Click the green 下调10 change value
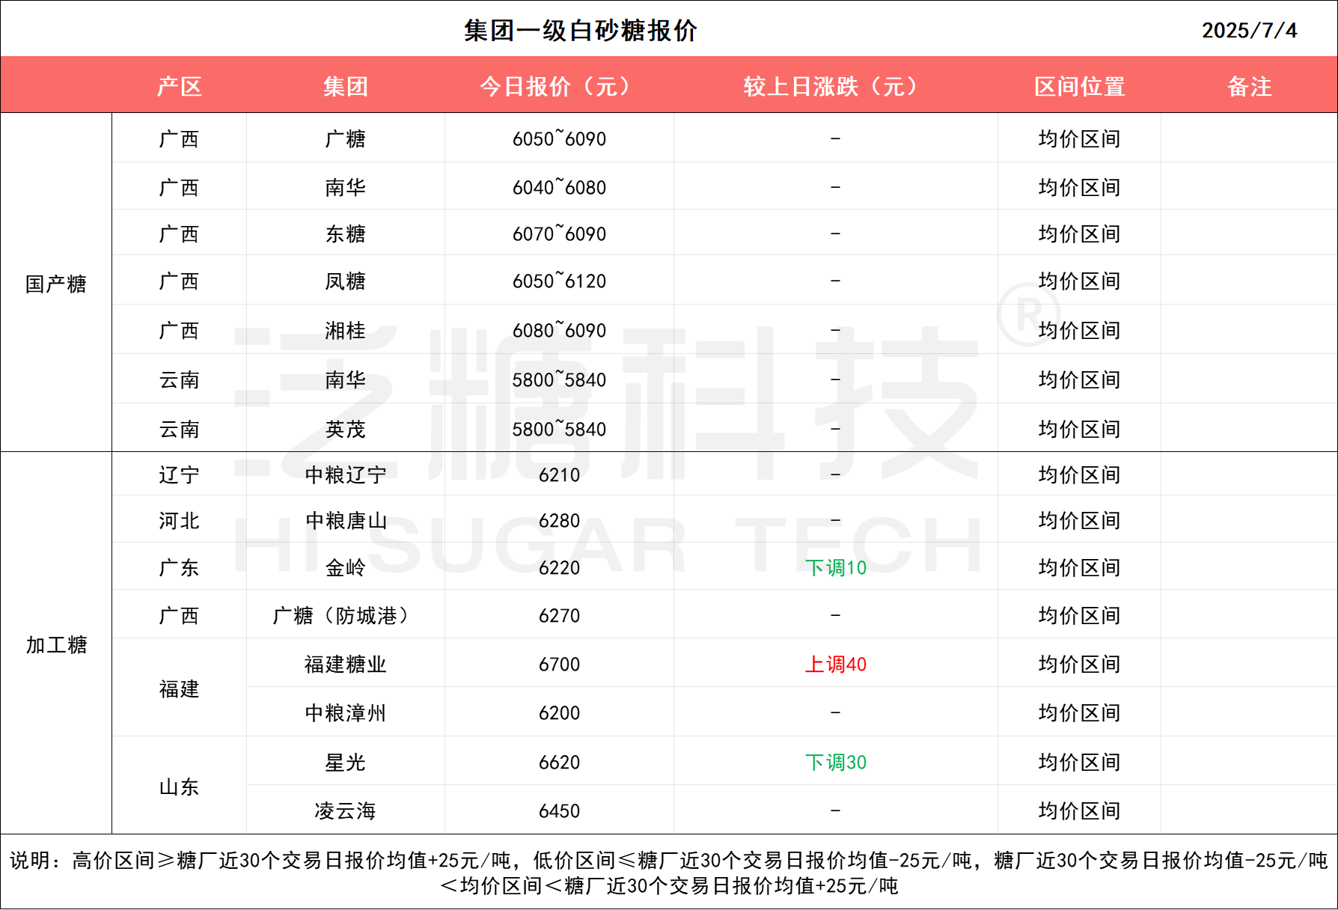Image resolution: width=1338 pixels, height=910 pixels. click(x=835, y=568)
